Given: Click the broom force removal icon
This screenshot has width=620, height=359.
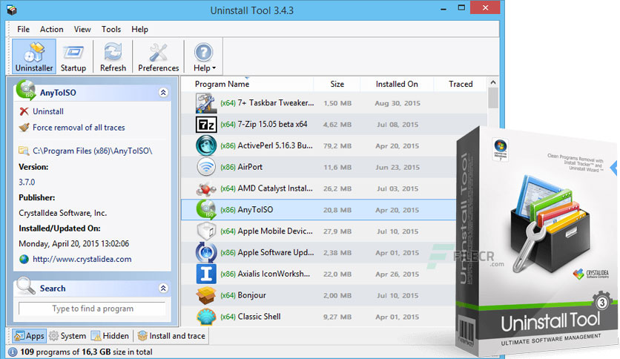Looking at the screenshot, I should tap(24, 128).
